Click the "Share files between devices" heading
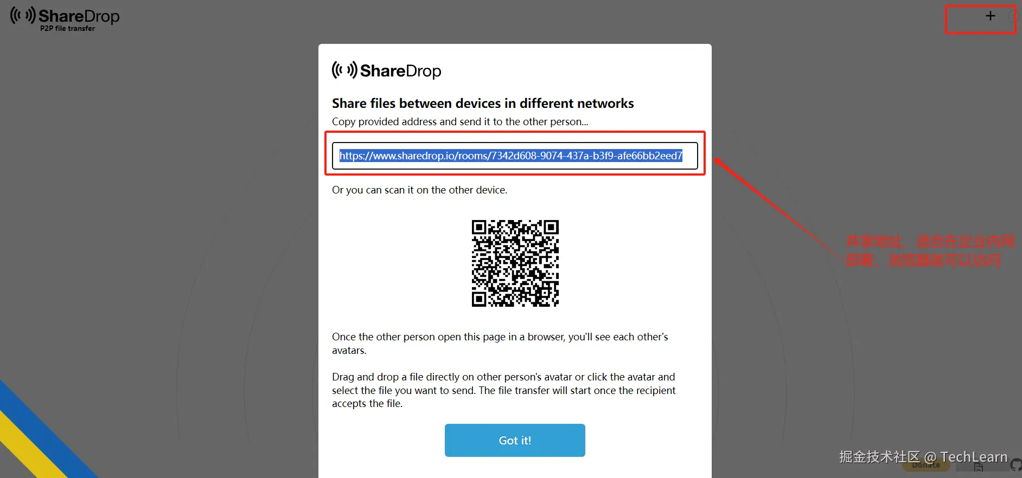The width and height of the screenshot is (1022, 478). (x=483, y=104)
